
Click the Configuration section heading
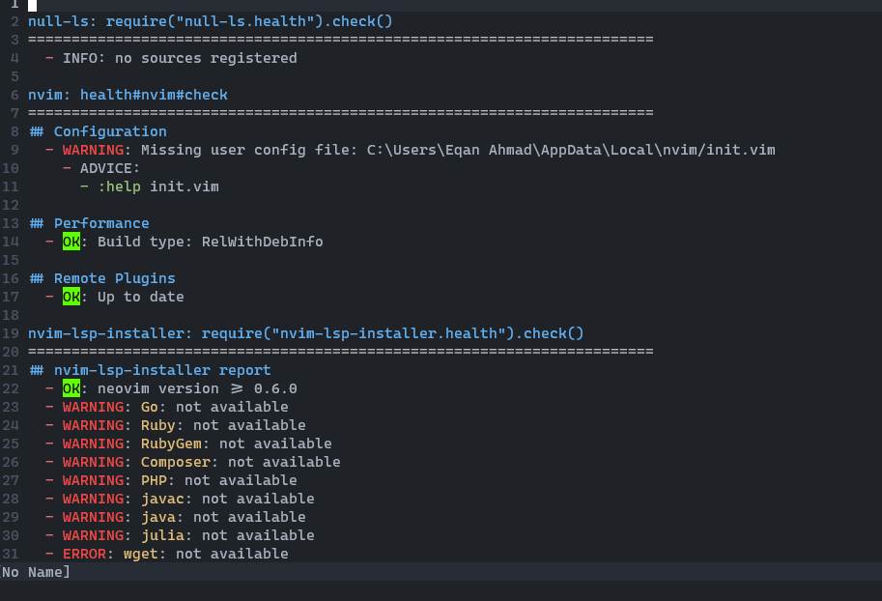[101, 130]
